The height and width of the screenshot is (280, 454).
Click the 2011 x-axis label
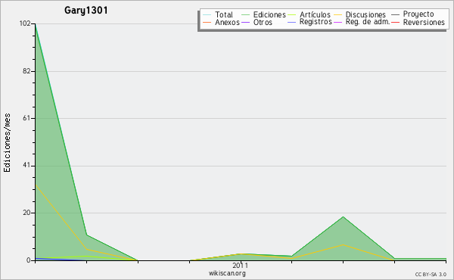pos(240,266)
